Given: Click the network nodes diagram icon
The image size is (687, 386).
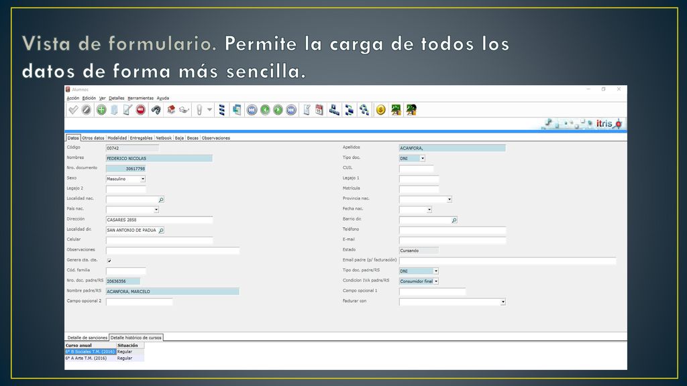Looking at the screenshot, I should pos(364,110).
